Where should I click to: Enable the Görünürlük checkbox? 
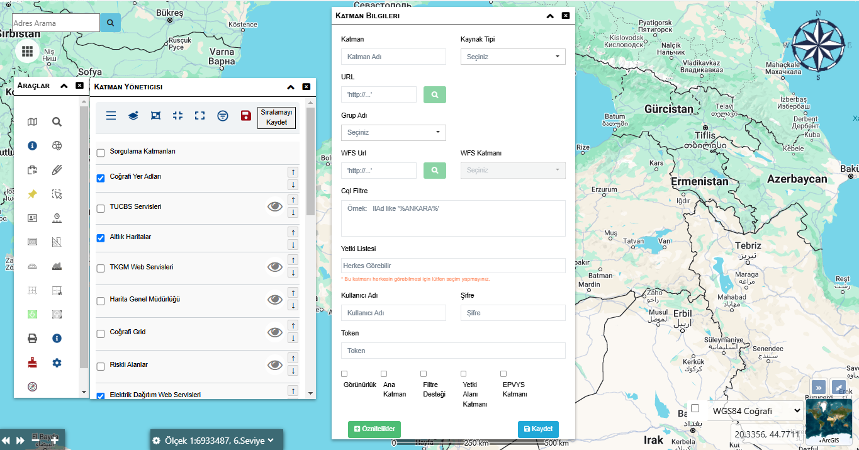344,374
